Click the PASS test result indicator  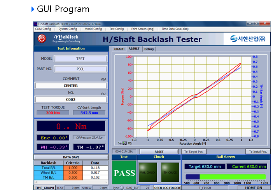[124, 172]
